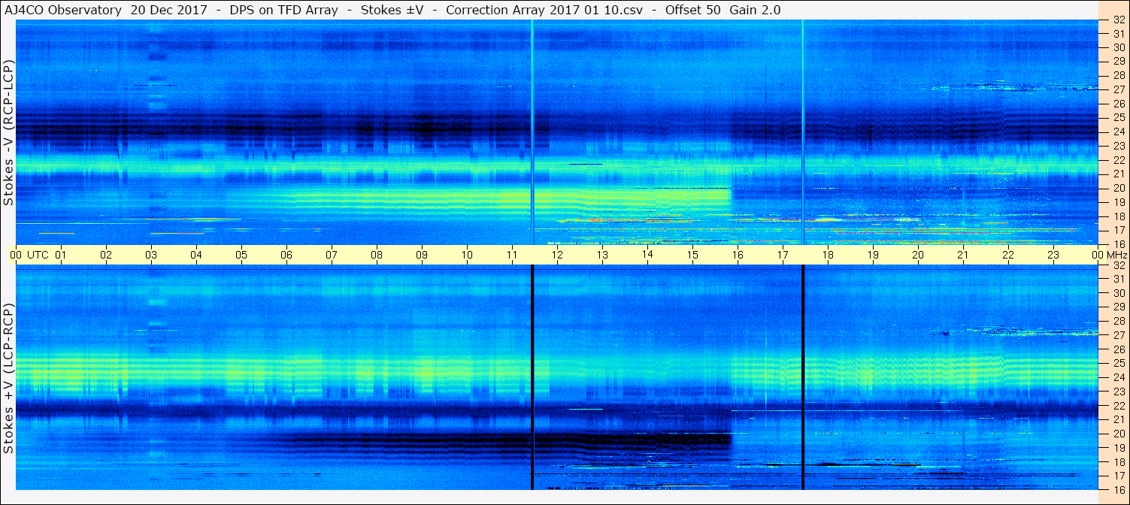Viewport: 1130px width, 505px height.
Task: Select hour '18' on the time axis
Action: coord(828,255)
